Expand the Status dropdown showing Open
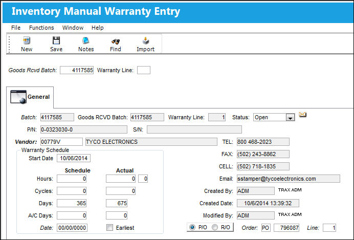354x240 pixels. [291, 117]
